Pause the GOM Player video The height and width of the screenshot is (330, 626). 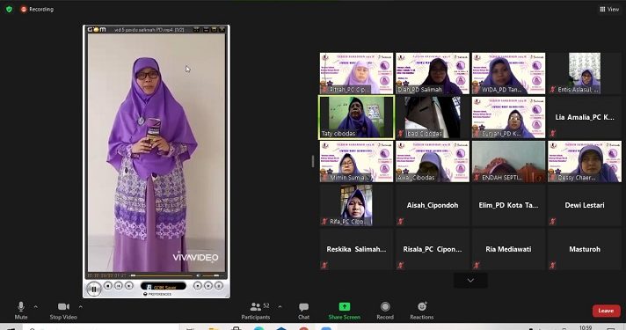(94, 289)
